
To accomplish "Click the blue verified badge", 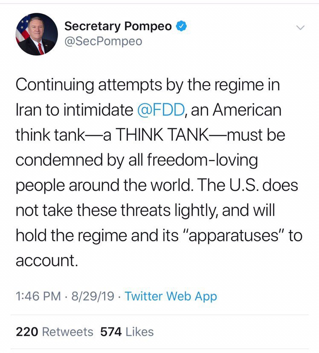I will pyautogui.click(x=182, y=26).
